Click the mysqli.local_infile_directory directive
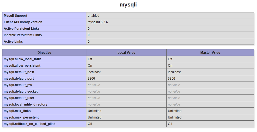This screenshot has height=132, width=257. point(25,104)
